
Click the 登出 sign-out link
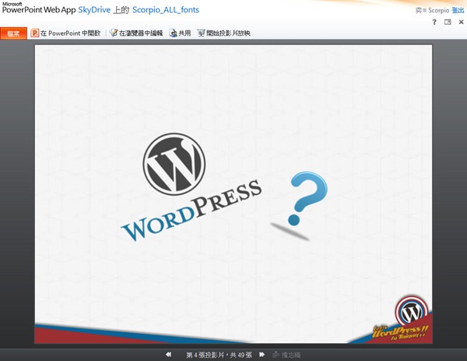tap(458, 10)
